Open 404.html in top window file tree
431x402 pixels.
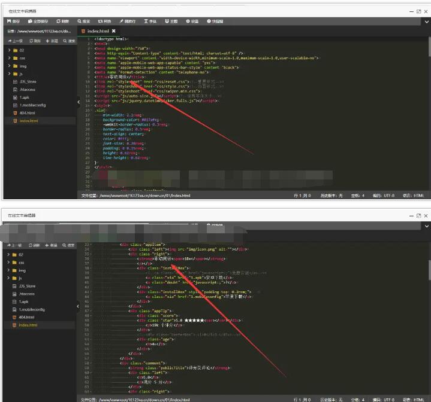(27, 112)
